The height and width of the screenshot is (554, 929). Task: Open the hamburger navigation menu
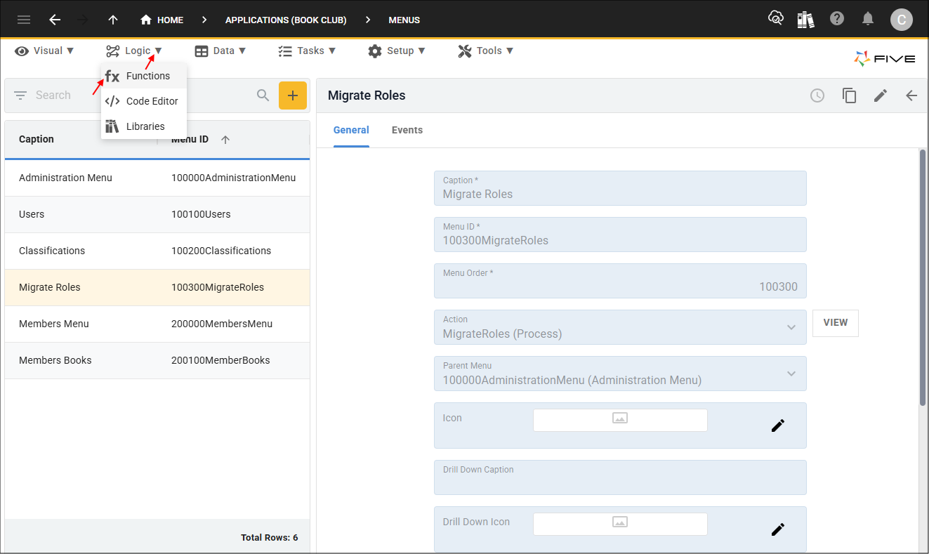click(x=24, y=20)
